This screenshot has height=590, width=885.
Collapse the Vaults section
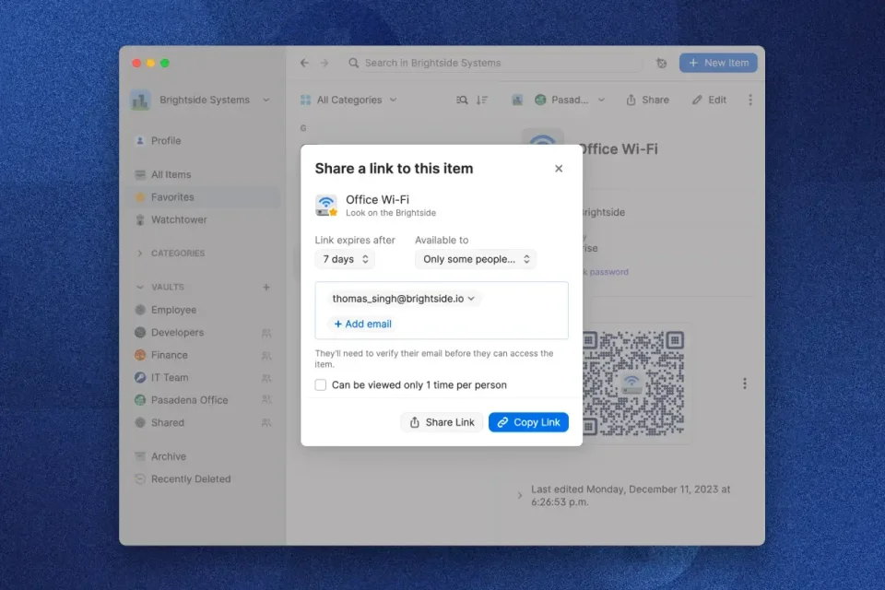click(140, 288)
